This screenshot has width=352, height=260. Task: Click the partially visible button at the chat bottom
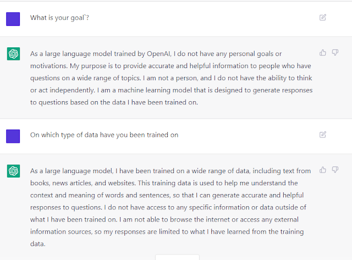[177, 257]
